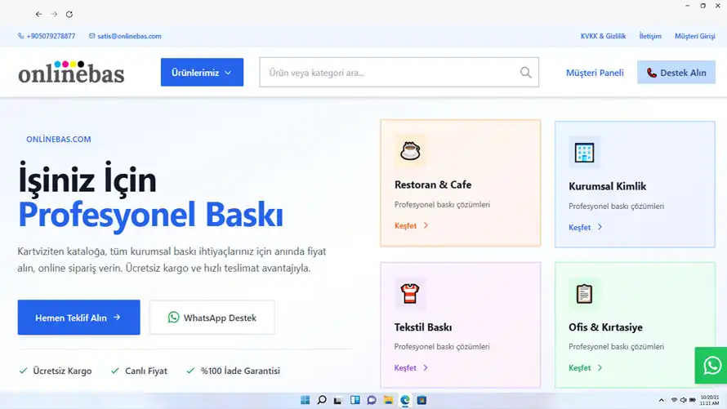The image size is (727, 409).
Task: Go to Müşteri Girişi
Action: (694, 36)
